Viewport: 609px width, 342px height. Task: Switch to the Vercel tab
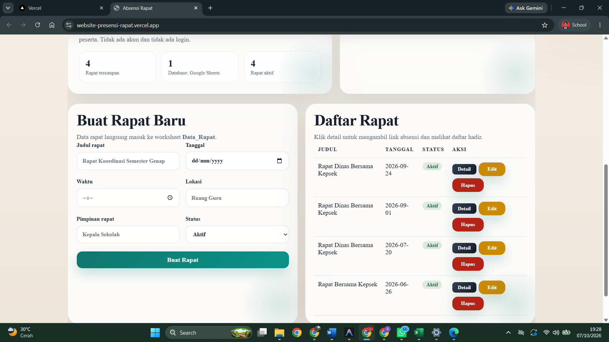point(61,8)
